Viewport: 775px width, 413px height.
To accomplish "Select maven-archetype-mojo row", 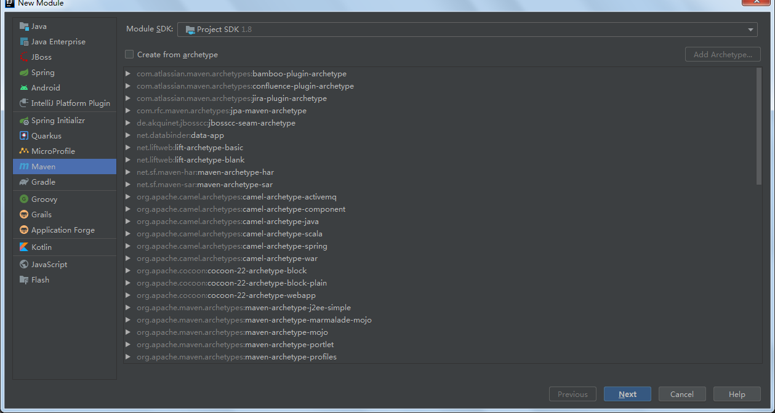I will (439, 332).
